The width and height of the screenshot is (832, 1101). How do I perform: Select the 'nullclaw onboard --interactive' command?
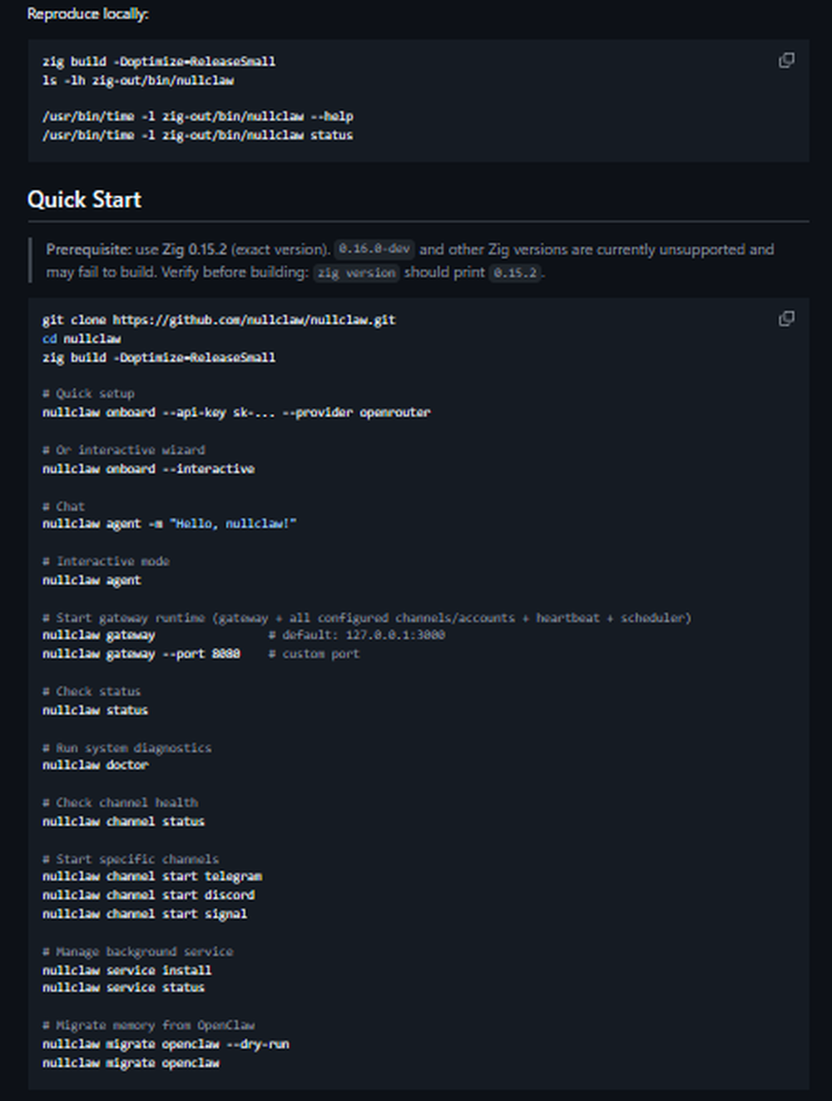[150, 468]
